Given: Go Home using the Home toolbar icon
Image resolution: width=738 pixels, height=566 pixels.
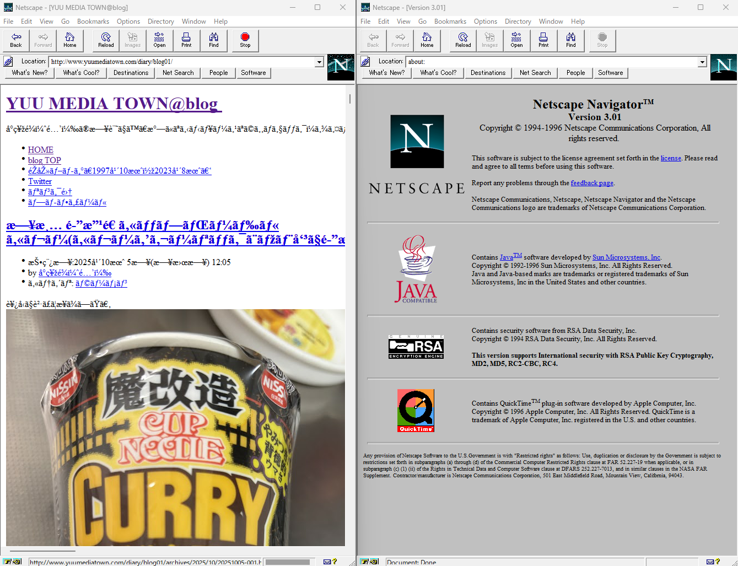Looking at the screenshot, I should [x=70, y=40].
